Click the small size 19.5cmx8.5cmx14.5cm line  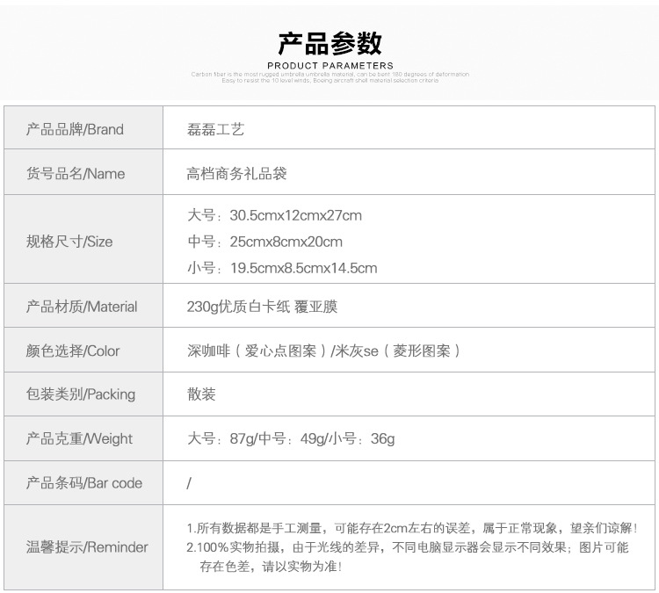point(282,268)
